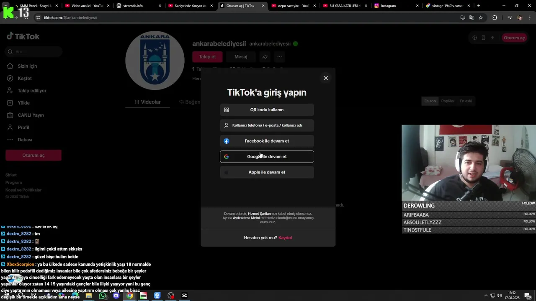
Task: Click the TikTok coin icon in header
Action: tap(474, 38)
